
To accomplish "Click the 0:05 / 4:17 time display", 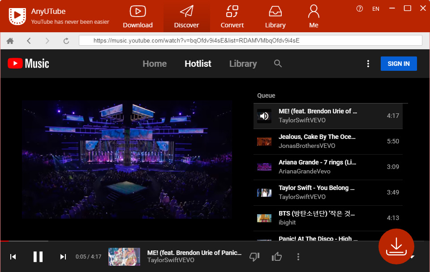I will [x=88, y=257].
